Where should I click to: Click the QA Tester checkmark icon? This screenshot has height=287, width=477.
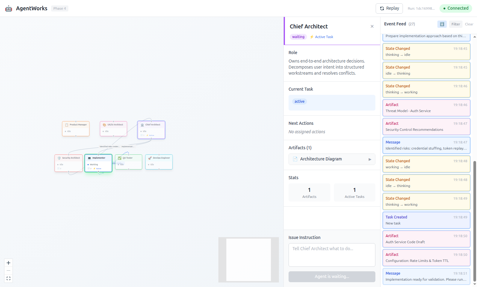tap(119, 158)
